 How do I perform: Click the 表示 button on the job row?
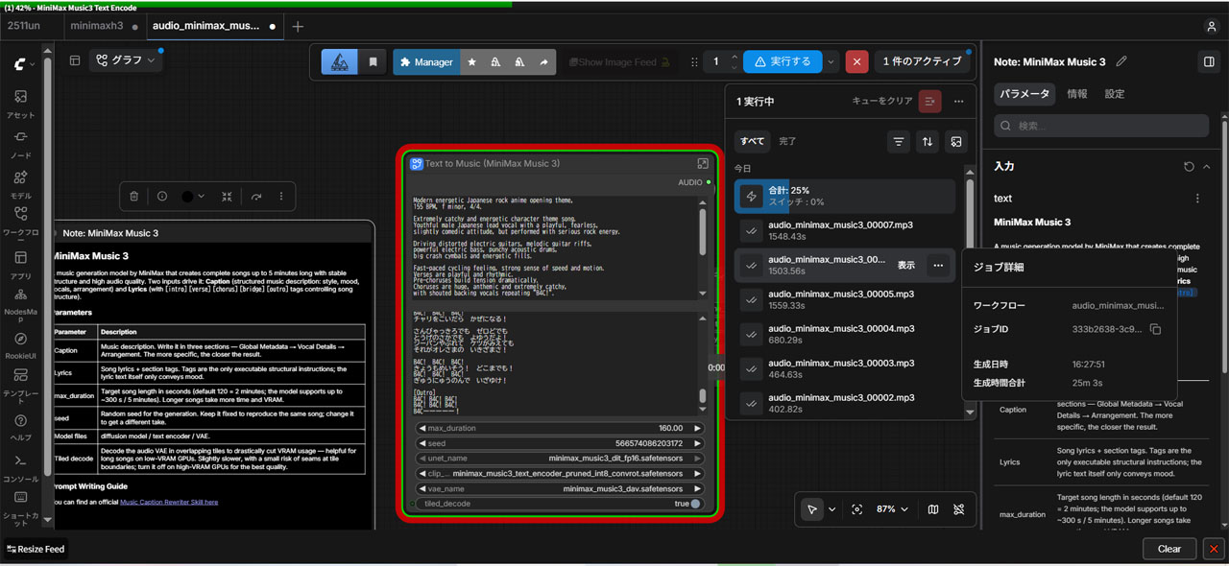pyautogui.click(x=905, y=266)
